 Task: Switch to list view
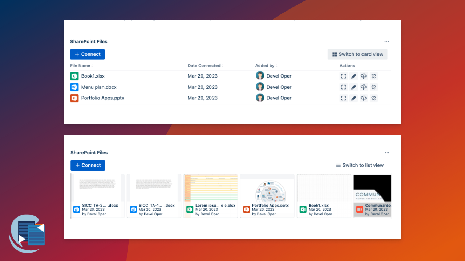click(360, 165)
